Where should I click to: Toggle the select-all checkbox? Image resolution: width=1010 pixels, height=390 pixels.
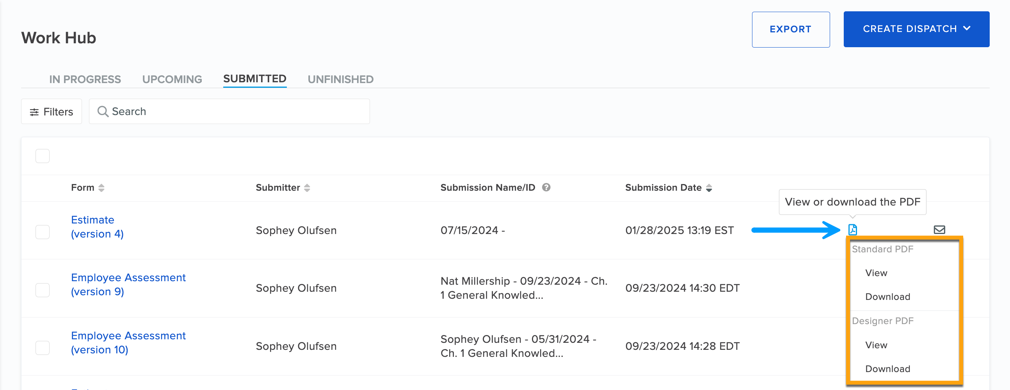(43, 156)
